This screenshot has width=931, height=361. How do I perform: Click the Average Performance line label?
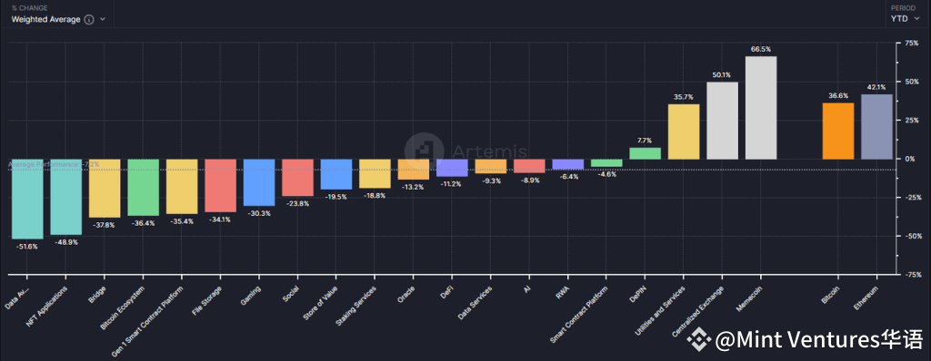(x=54, y=164)
